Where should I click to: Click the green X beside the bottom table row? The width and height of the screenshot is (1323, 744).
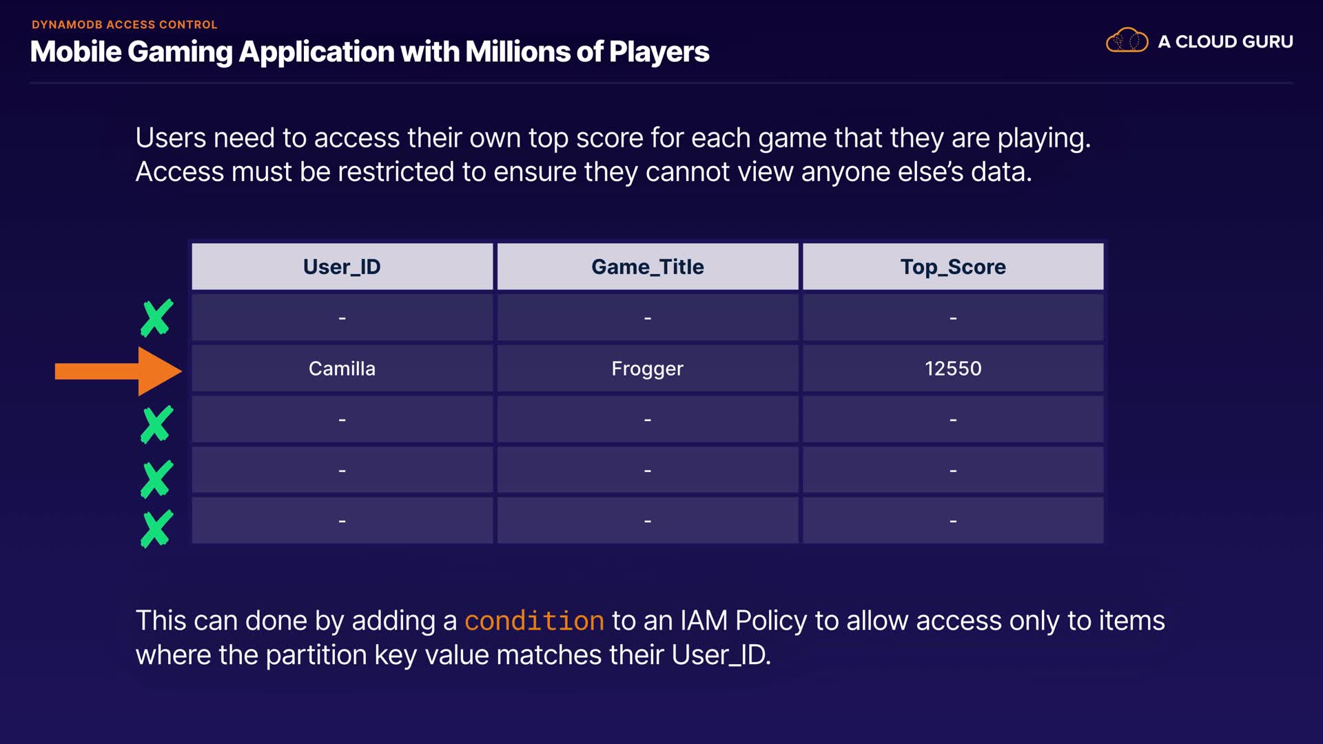coord(157,529)
